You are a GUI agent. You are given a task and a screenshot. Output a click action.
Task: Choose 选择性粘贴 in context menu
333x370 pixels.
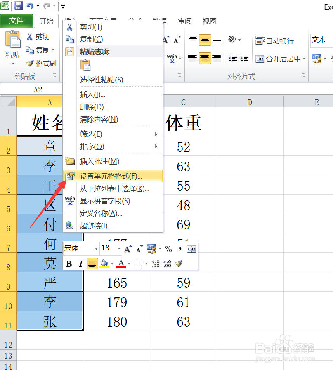[x=113, y=80]
